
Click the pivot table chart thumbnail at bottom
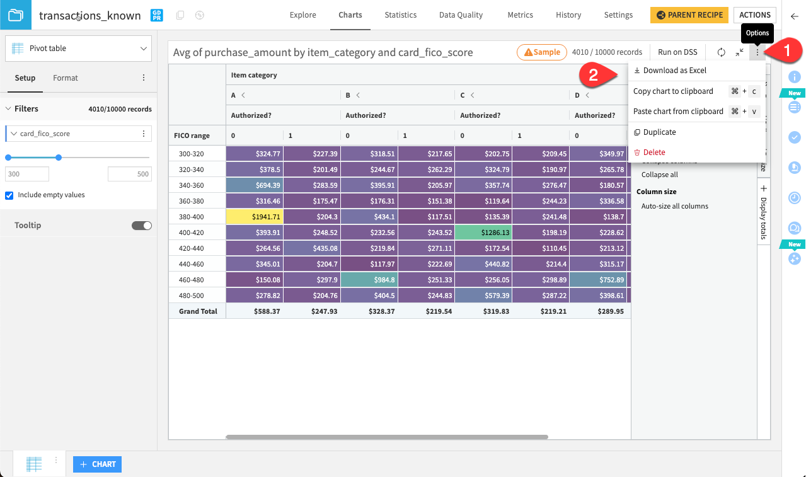pos(34,464)
